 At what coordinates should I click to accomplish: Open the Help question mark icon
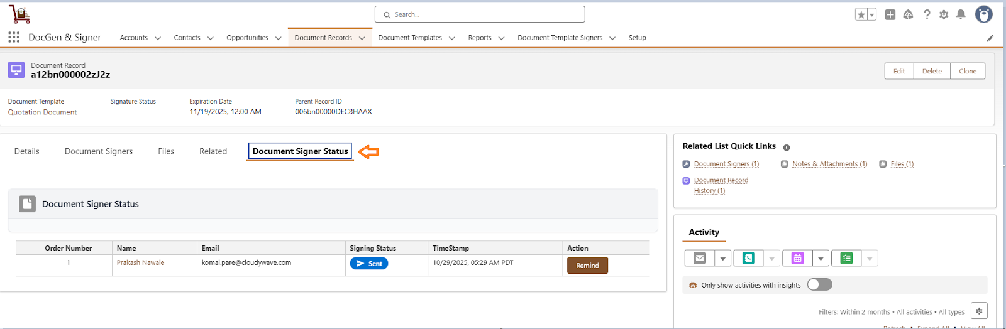coord(927,14)
